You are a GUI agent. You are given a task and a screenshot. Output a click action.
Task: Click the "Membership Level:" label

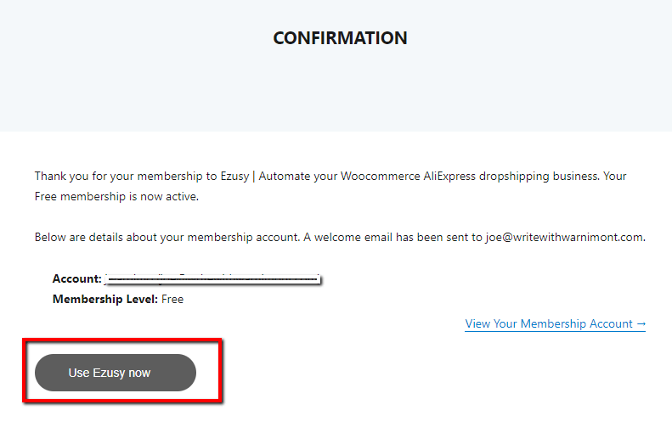(x=104, y=299)
